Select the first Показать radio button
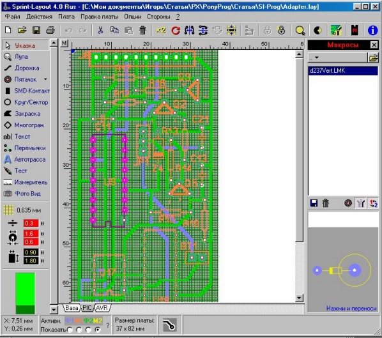The height and width of the screenshot is (338, 382). 70,330
